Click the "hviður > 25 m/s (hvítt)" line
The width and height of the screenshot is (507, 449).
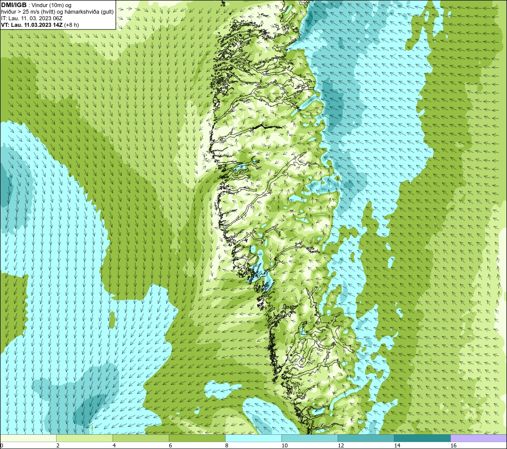29,12
